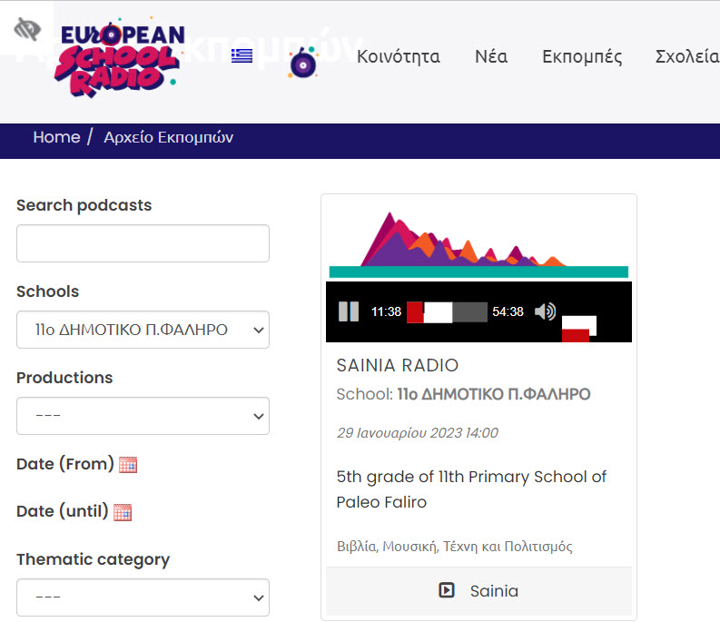Adjust the player volume slider
Image resolution: width=720 pixels, height=622 pixels.
pyautogui.click(x=578, y=325)
